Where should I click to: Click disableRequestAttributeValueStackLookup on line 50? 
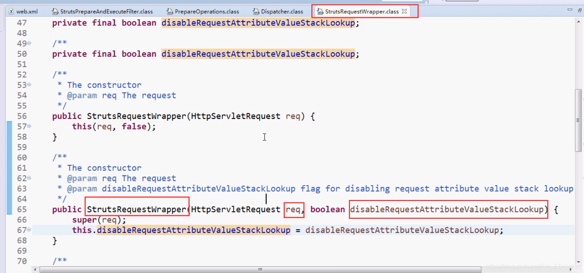[258, 54]
